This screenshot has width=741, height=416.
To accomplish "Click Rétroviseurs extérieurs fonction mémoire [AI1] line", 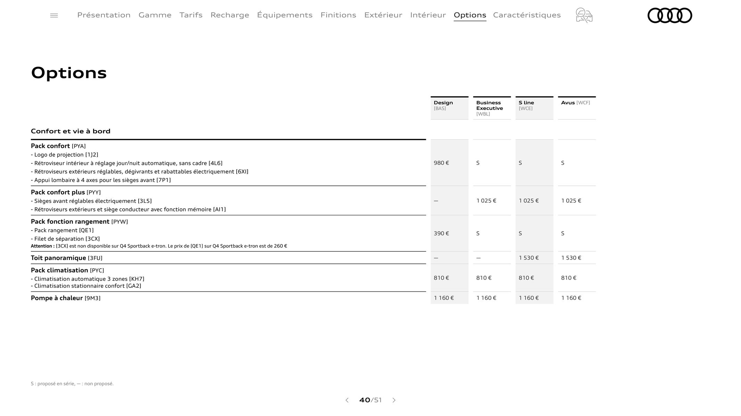I will tap(128, 209).
